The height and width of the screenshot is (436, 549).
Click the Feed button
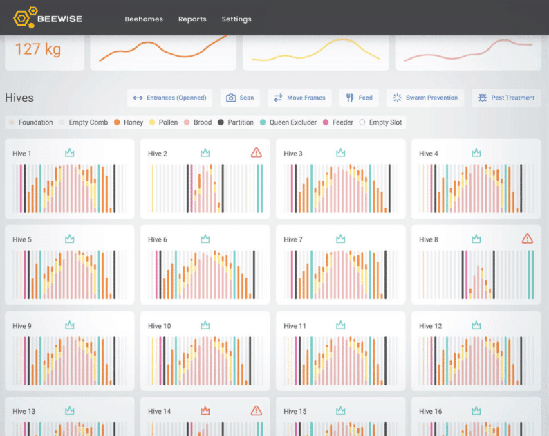click(359, 98)
